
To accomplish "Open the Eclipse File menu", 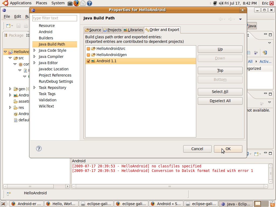I will pos(7,16).
